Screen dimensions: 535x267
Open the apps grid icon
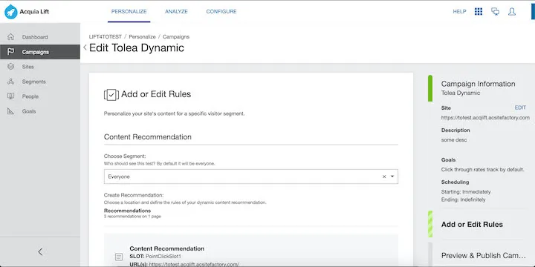pyautogui.click(x=479, y=12)
